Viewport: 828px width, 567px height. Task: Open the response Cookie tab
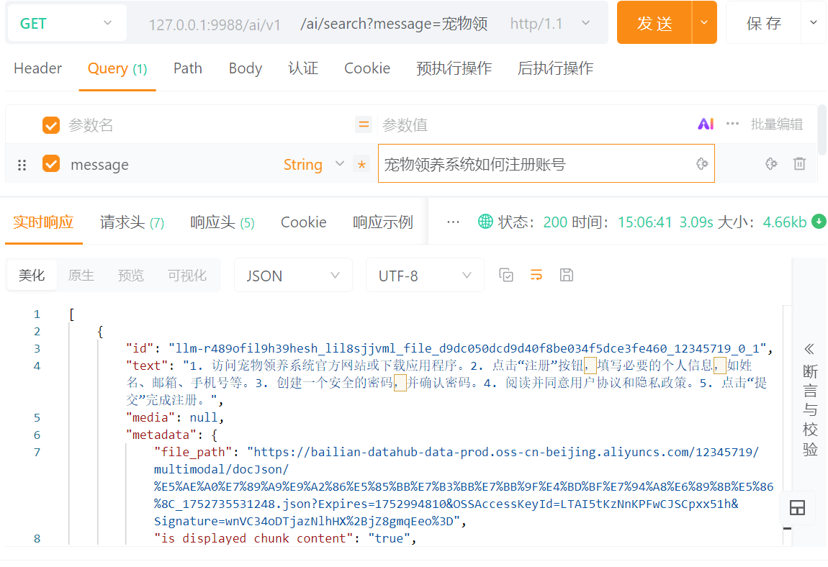(304, 222)
